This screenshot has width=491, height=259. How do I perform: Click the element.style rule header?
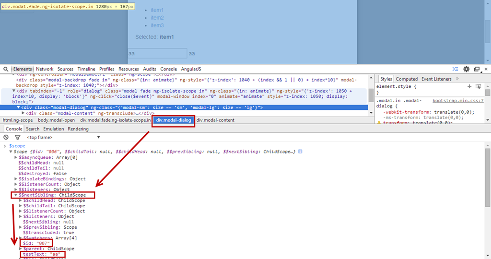click(396, 86)
